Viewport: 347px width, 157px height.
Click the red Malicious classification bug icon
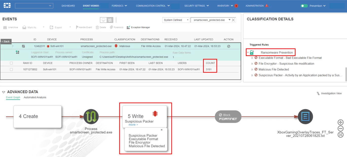(116, 46)
